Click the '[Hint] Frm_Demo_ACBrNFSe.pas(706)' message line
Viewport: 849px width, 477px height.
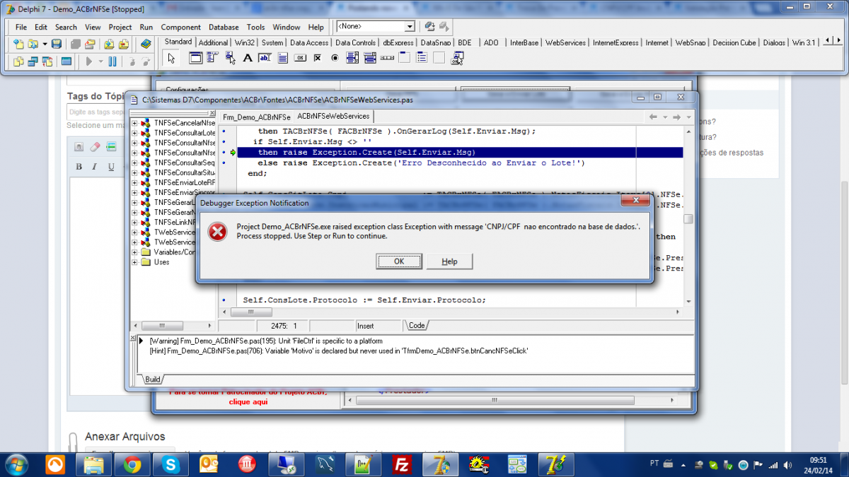[339, 351]
